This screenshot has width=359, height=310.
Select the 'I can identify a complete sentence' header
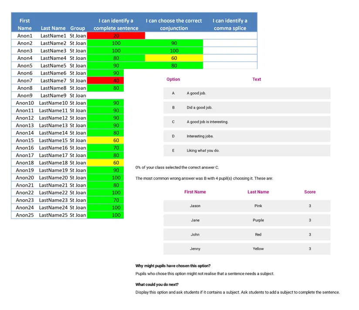[x=116, y=24]
